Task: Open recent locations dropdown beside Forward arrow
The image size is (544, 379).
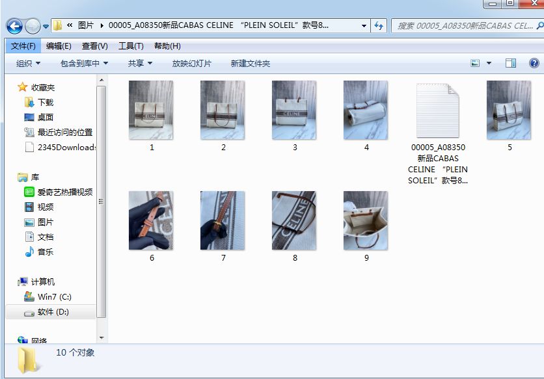Action: pyautogui.click(x=46, y=27)
